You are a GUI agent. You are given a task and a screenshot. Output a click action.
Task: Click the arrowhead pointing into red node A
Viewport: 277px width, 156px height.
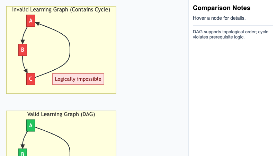(37, 24)
